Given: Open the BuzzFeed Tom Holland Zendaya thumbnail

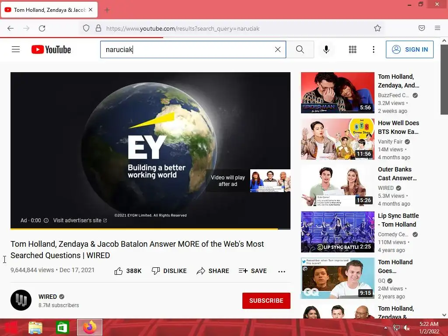Looking at the screenshot, I should [x=337, y=93].
